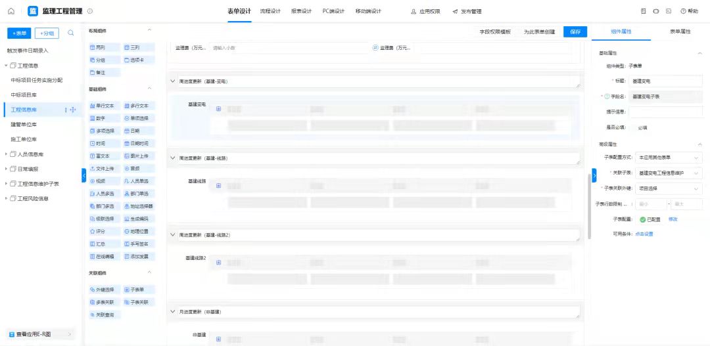The height and width of the screenshot is (346, 710).
Task: Open the 子表配置方式 dropdown
Action: point(669,158)
